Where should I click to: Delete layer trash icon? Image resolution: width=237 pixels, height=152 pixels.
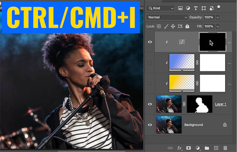click(x=225, y=148)
